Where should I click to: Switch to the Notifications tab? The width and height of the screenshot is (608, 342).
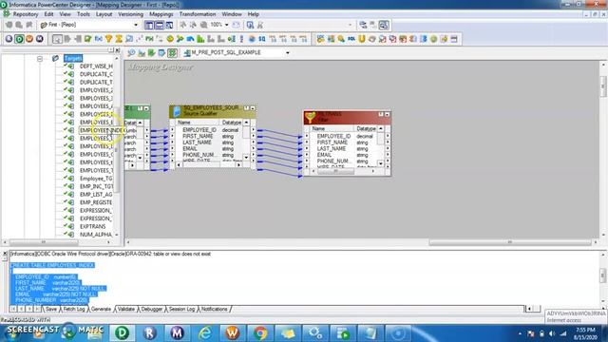click(215, 309)
